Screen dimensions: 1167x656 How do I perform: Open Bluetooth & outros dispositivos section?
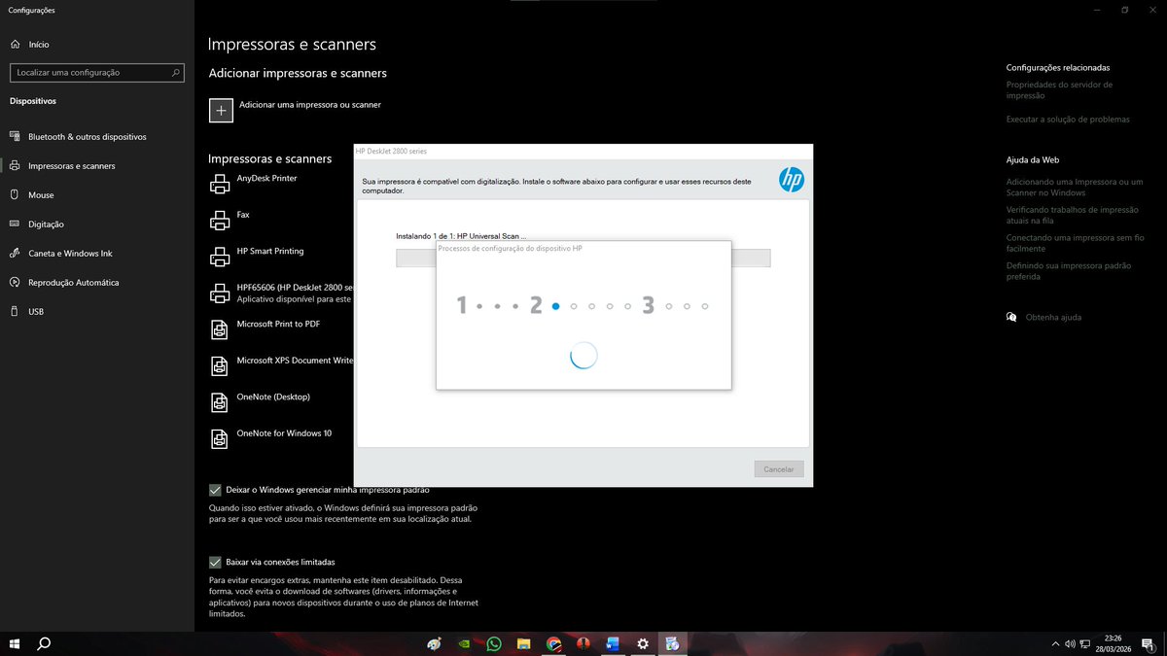[97, 137]
